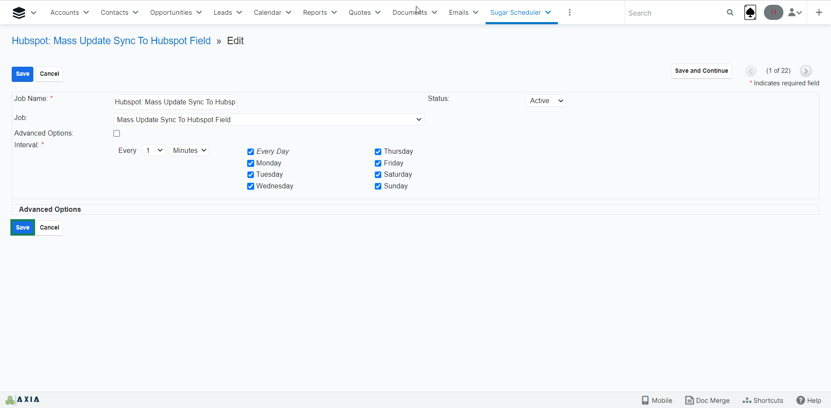The image size is (831, 408).
Task: Open the Quotes module tab
Action: click(x=360, y=13)
